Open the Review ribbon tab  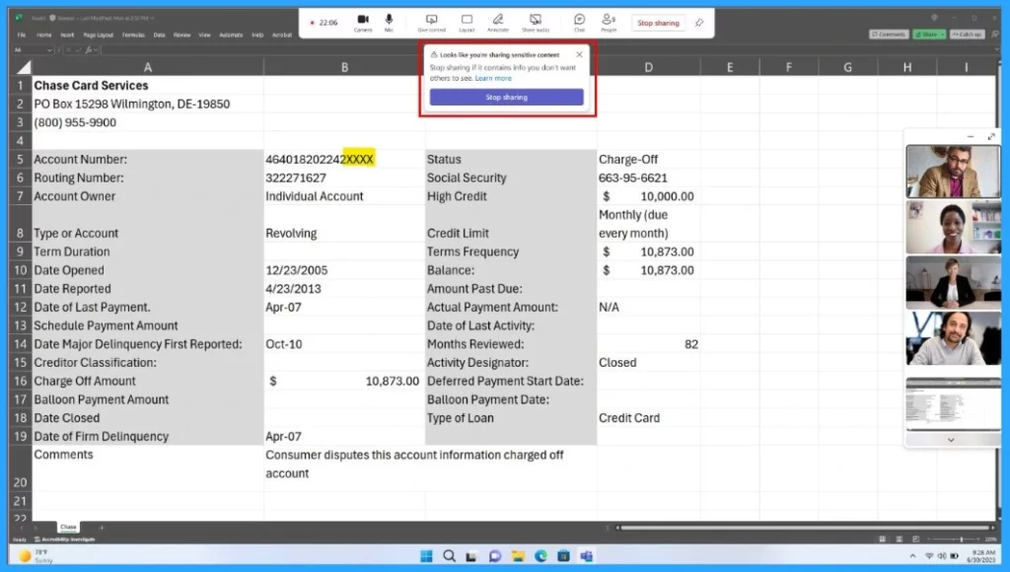click(x=181, y=35)
